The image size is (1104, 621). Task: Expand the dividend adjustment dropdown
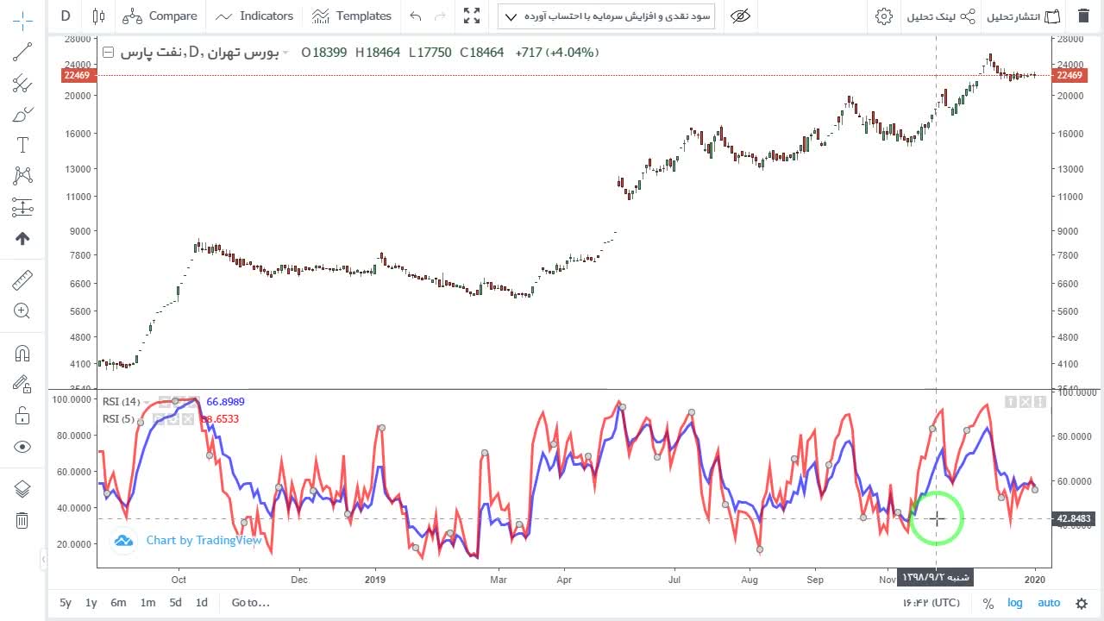tap(606, 16)
